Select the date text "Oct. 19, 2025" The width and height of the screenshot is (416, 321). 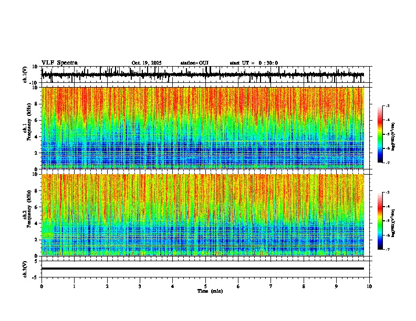(147, 63)
